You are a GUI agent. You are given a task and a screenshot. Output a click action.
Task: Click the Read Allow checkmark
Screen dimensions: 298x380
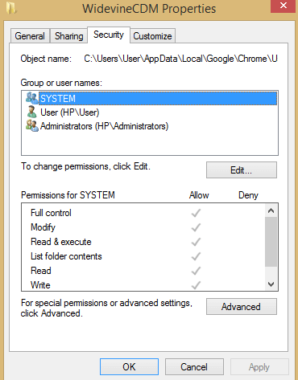click(x=196, y=271)
